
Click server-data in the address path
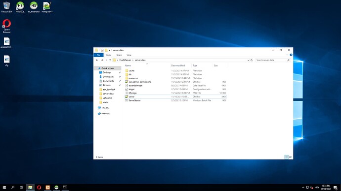(140, 60)
